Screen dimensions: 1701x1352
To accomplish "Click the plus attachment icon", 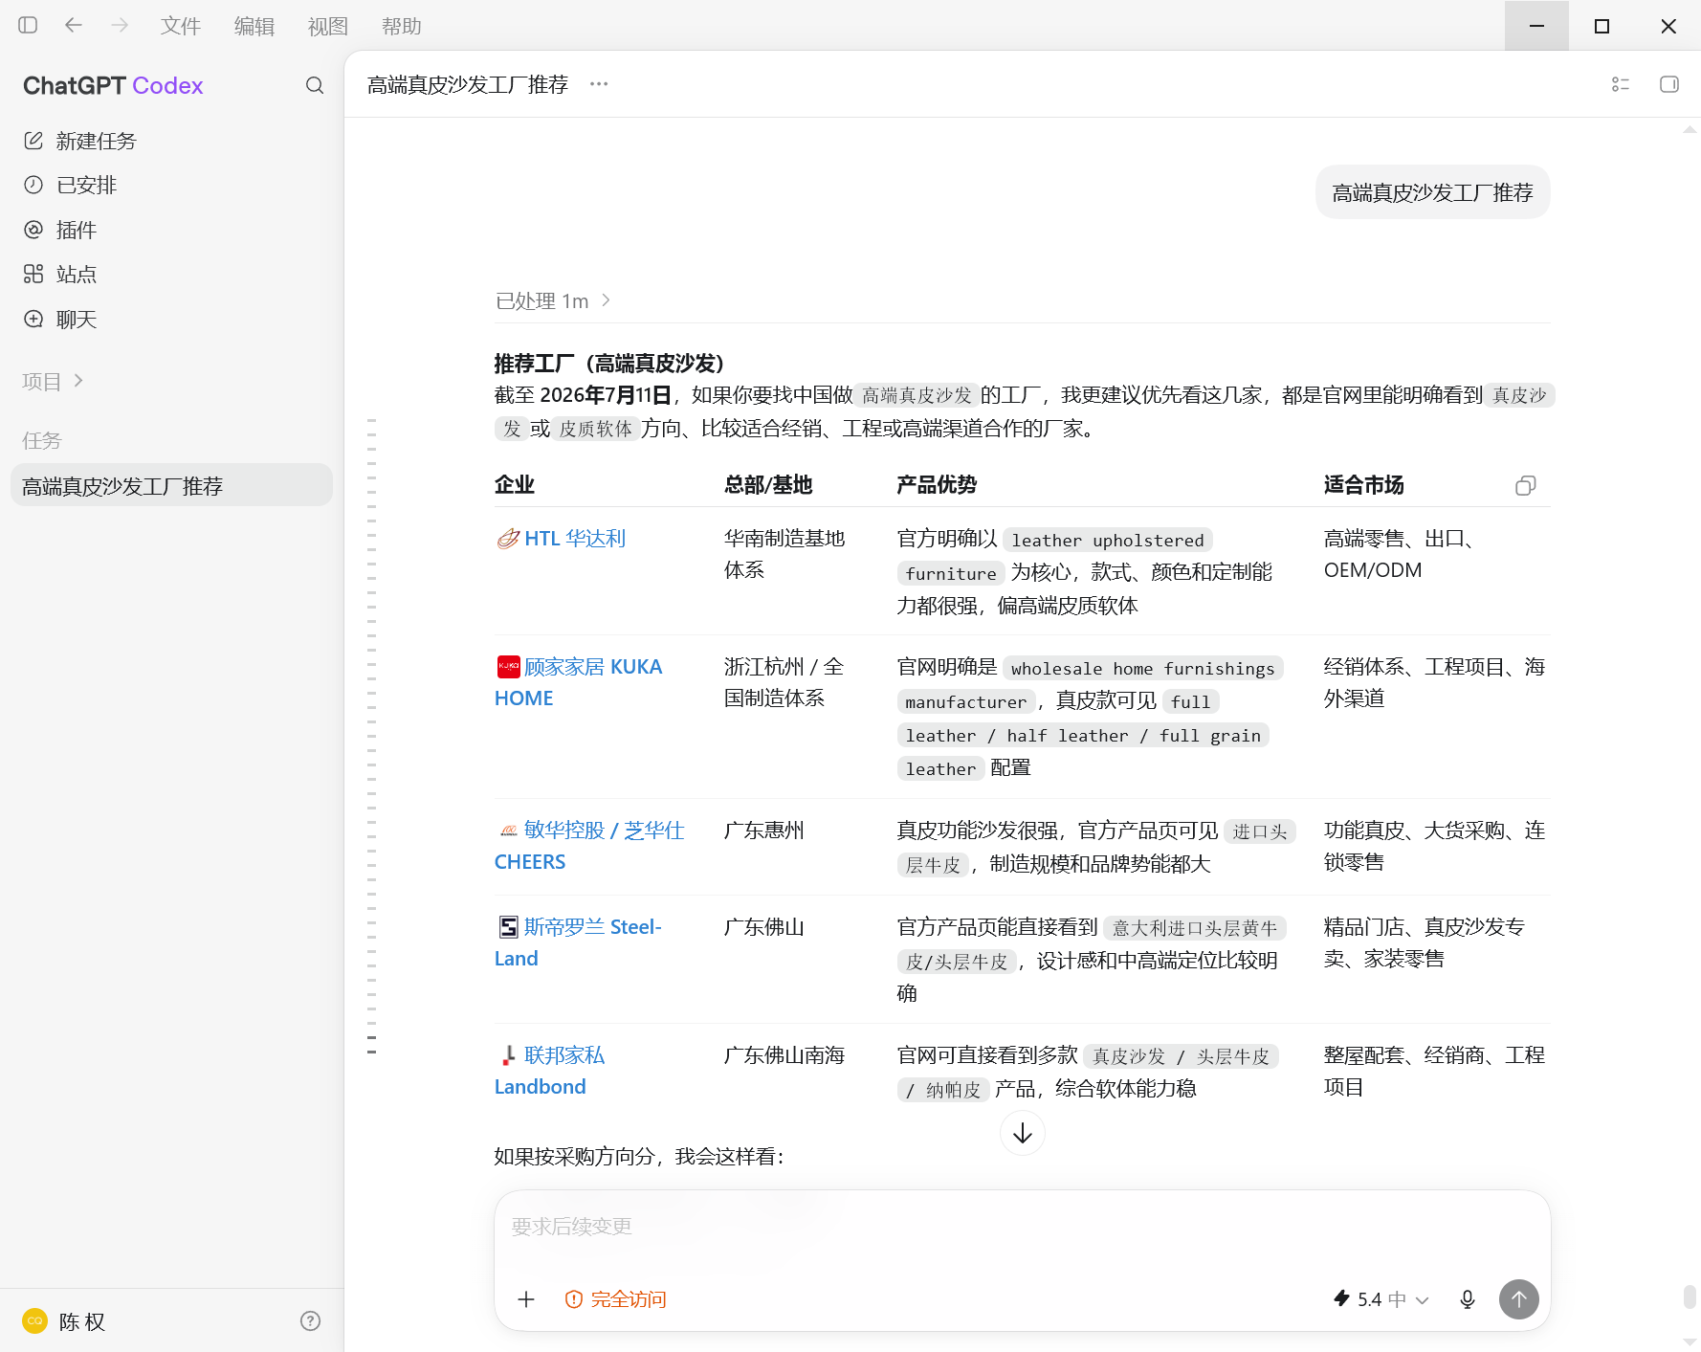I will (x=526, y=1298).
